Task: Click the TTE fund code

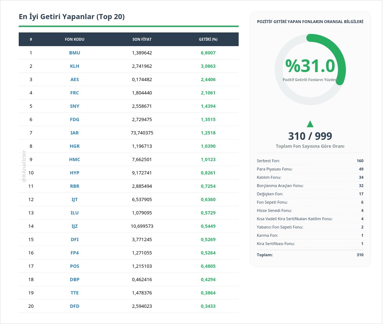Action: coord(75,293)
